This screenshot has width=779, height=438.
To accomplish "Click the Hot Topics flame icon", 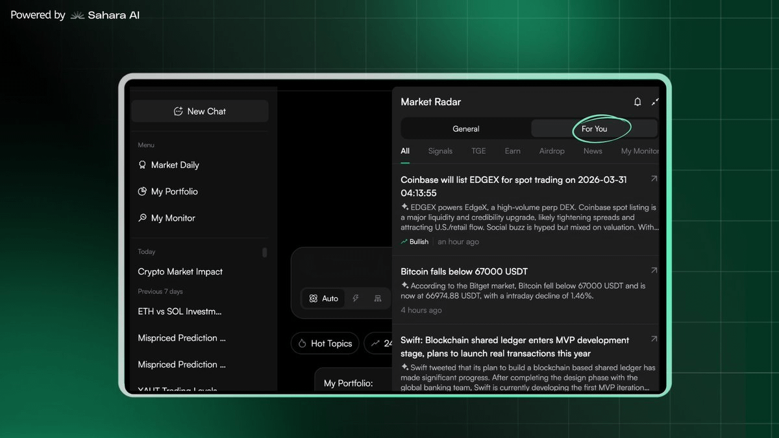I will (x=303, y=343).
